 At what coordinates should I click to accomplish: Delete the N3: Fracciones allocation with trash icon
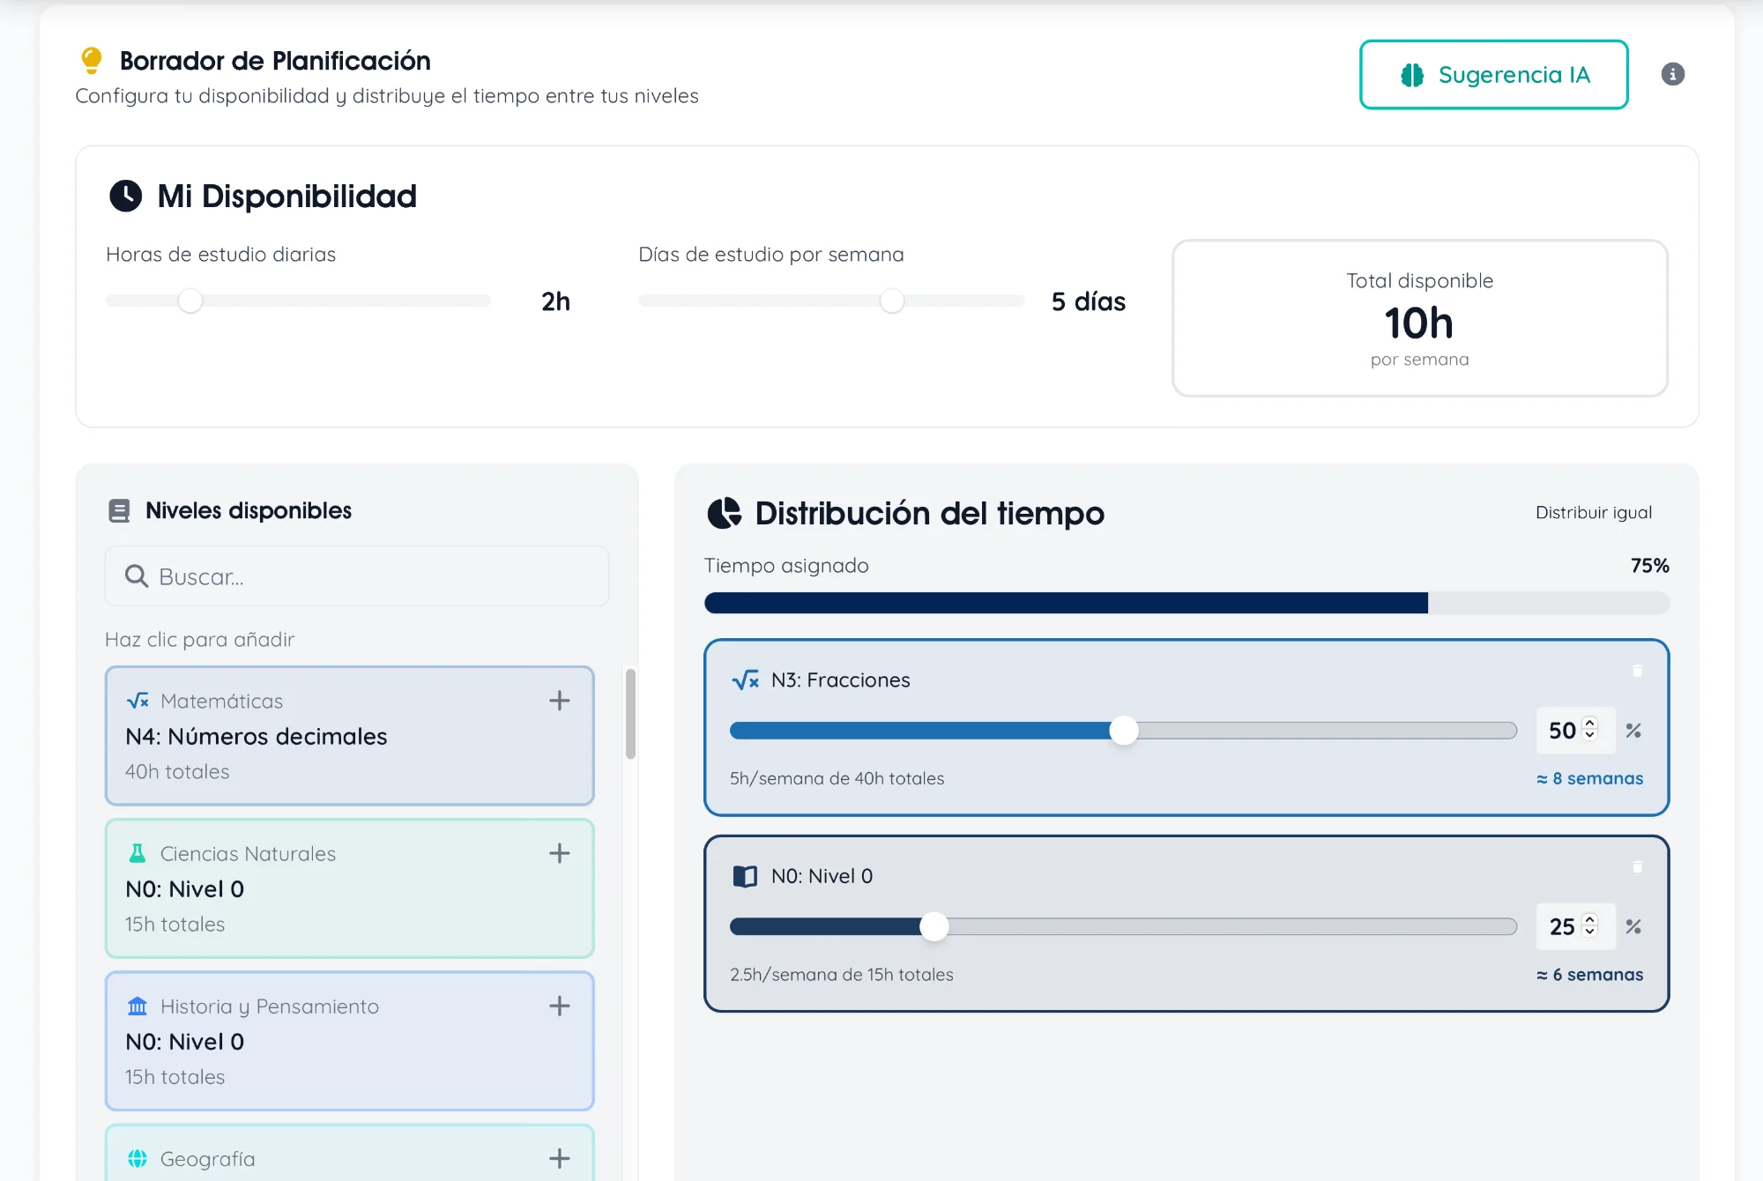pos(1637,671)
